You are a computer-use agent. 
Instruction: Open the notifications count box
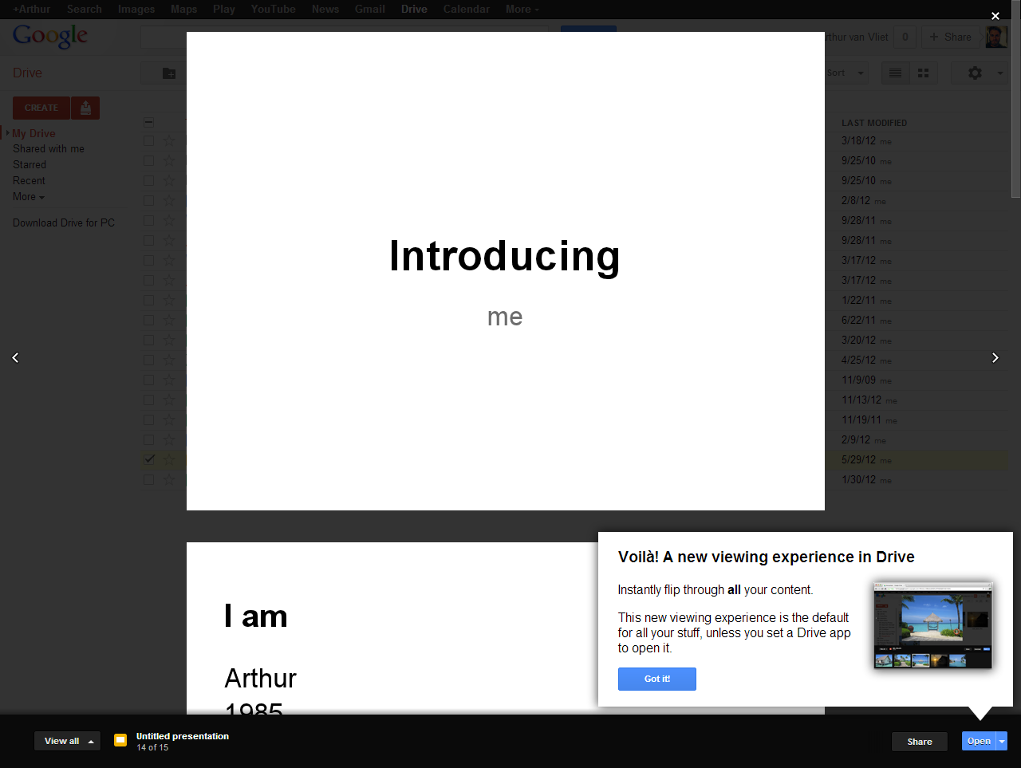point(905,37)
